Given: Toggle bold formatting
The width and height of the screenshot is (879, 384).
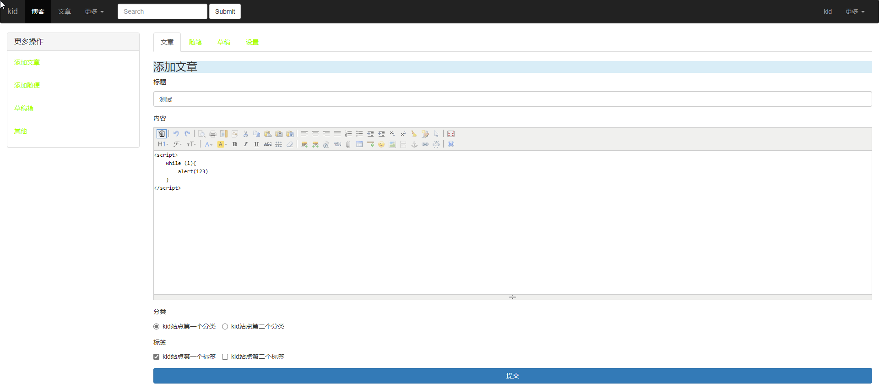Looking at the screenshot, I should 235,144.
